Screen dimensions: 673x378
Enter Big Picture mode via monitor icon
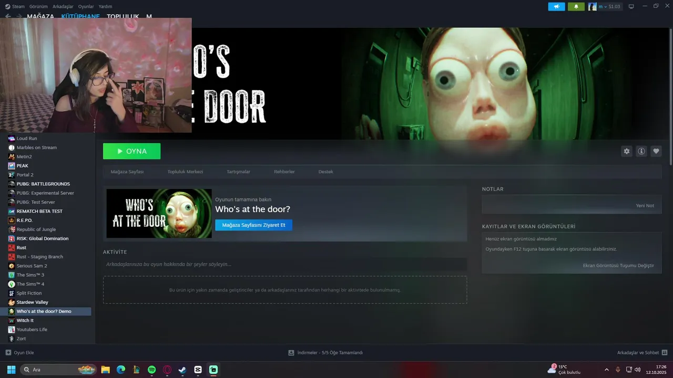[x=631, y=6]
